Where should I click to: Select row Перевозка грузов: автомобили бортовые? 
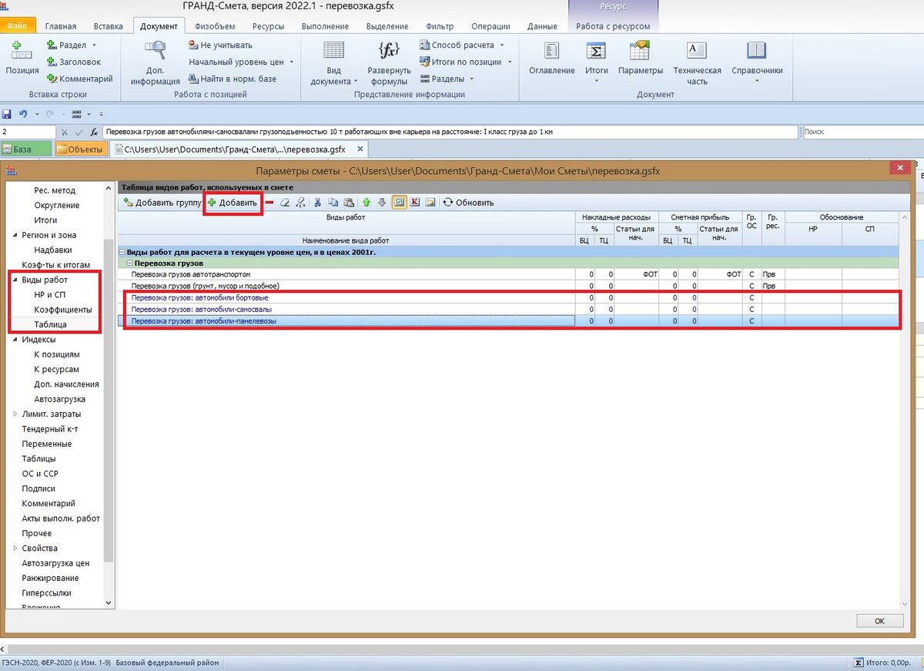click(508, 297)
